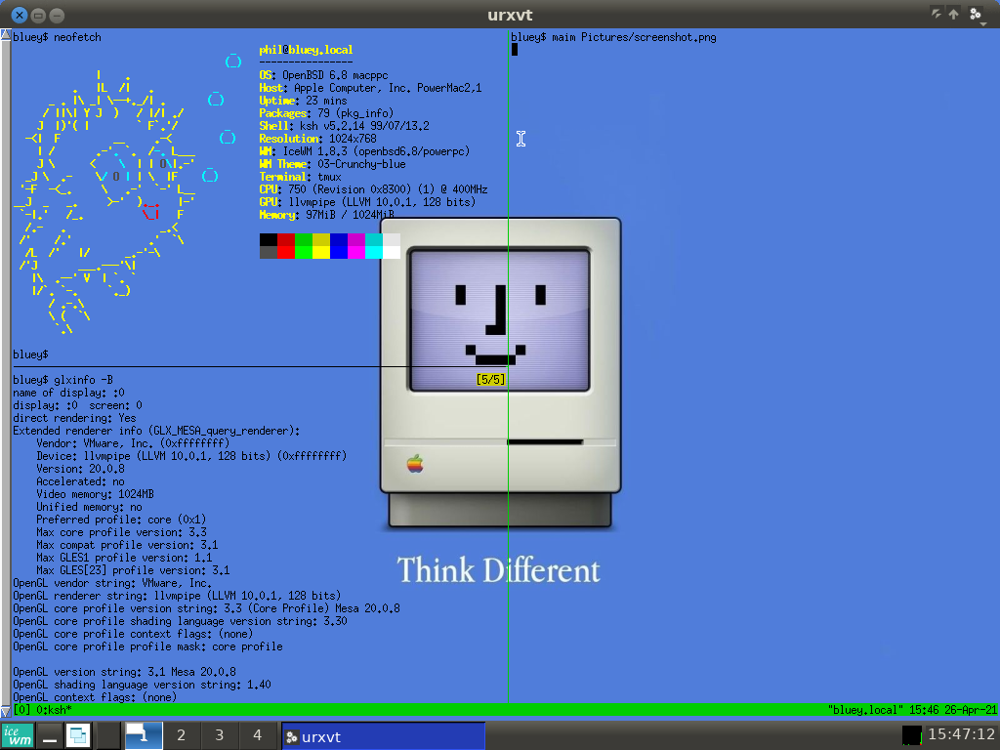Click the 'WM Theme: 03-Crunchy-blue' line

[332, 164]
